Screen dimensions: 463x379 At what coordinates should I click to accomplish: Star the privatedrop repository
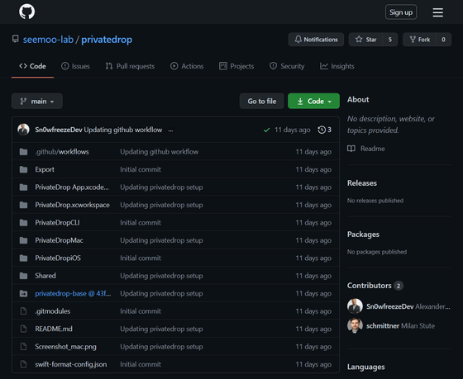365,40
